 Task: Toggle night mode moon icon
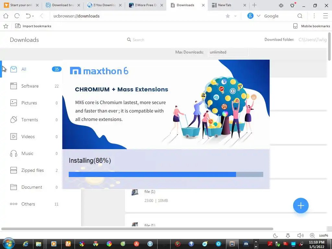click(x=276, y=235)
